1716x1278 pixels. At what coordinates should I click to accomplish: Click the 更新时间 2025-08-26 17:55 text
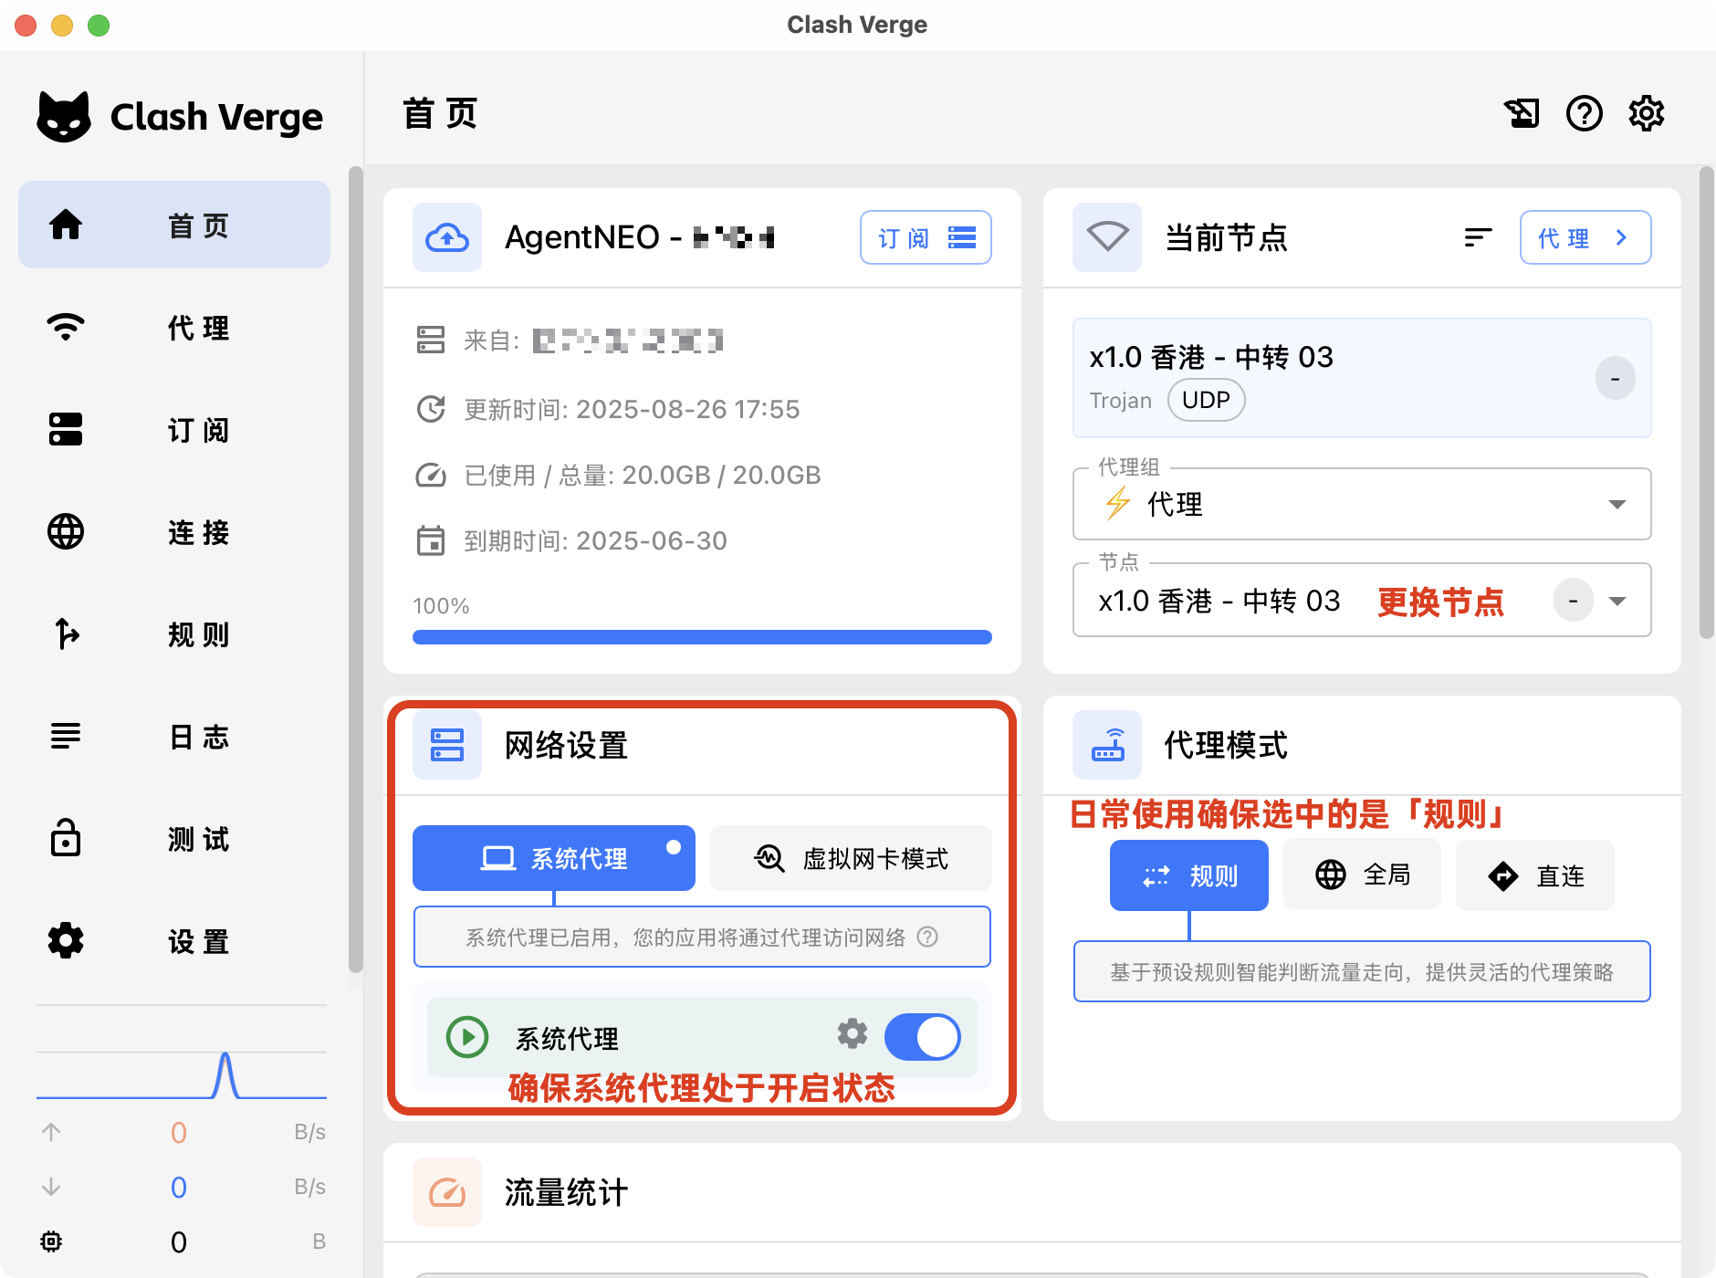tap(632, 409)
